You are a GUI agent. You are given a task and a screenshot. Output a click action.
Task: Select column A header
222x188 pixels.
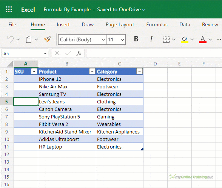(26, 64)
